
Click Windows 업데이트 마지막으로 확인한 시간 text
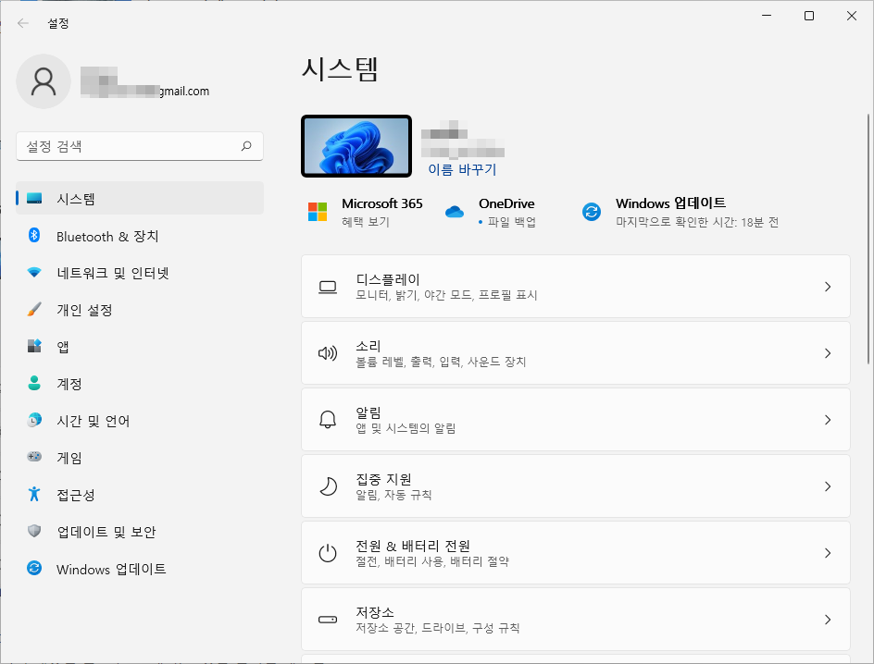coord(697,222)
